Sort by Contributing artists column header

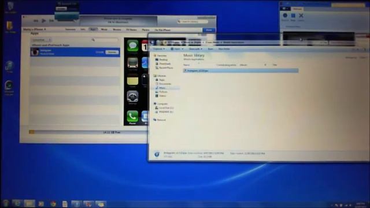click(226, 65)
